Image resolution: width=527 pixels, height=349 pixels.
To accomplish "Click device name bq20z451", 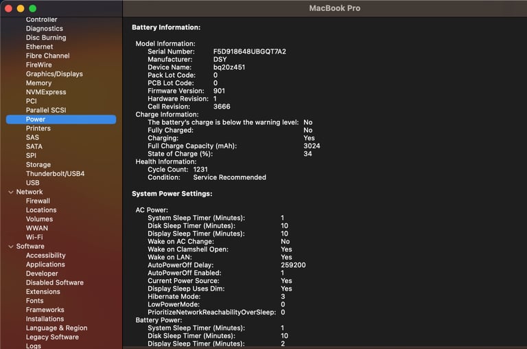I will point(229,67).
